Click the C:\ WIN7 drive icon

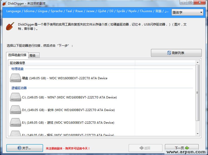point(15,97)
